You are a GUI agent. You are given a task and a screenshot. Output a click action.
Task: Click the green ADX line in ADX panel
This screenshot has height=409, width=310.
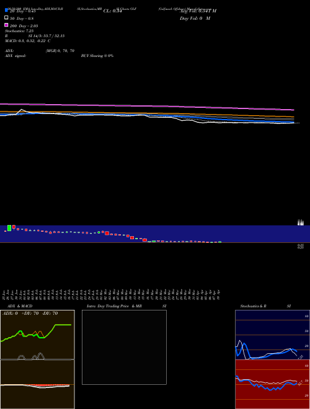63,325
